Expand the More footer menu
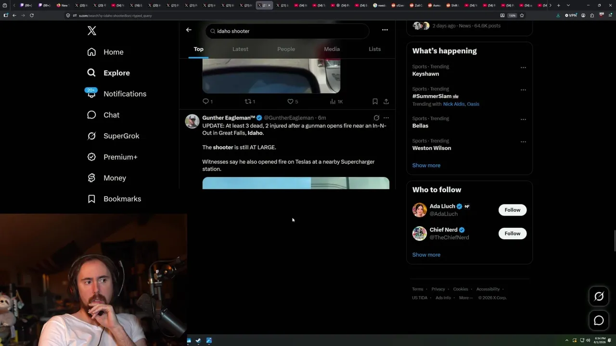Image resolution: width=616 pixels, height=346 pixels. click(x=466, y=298)
